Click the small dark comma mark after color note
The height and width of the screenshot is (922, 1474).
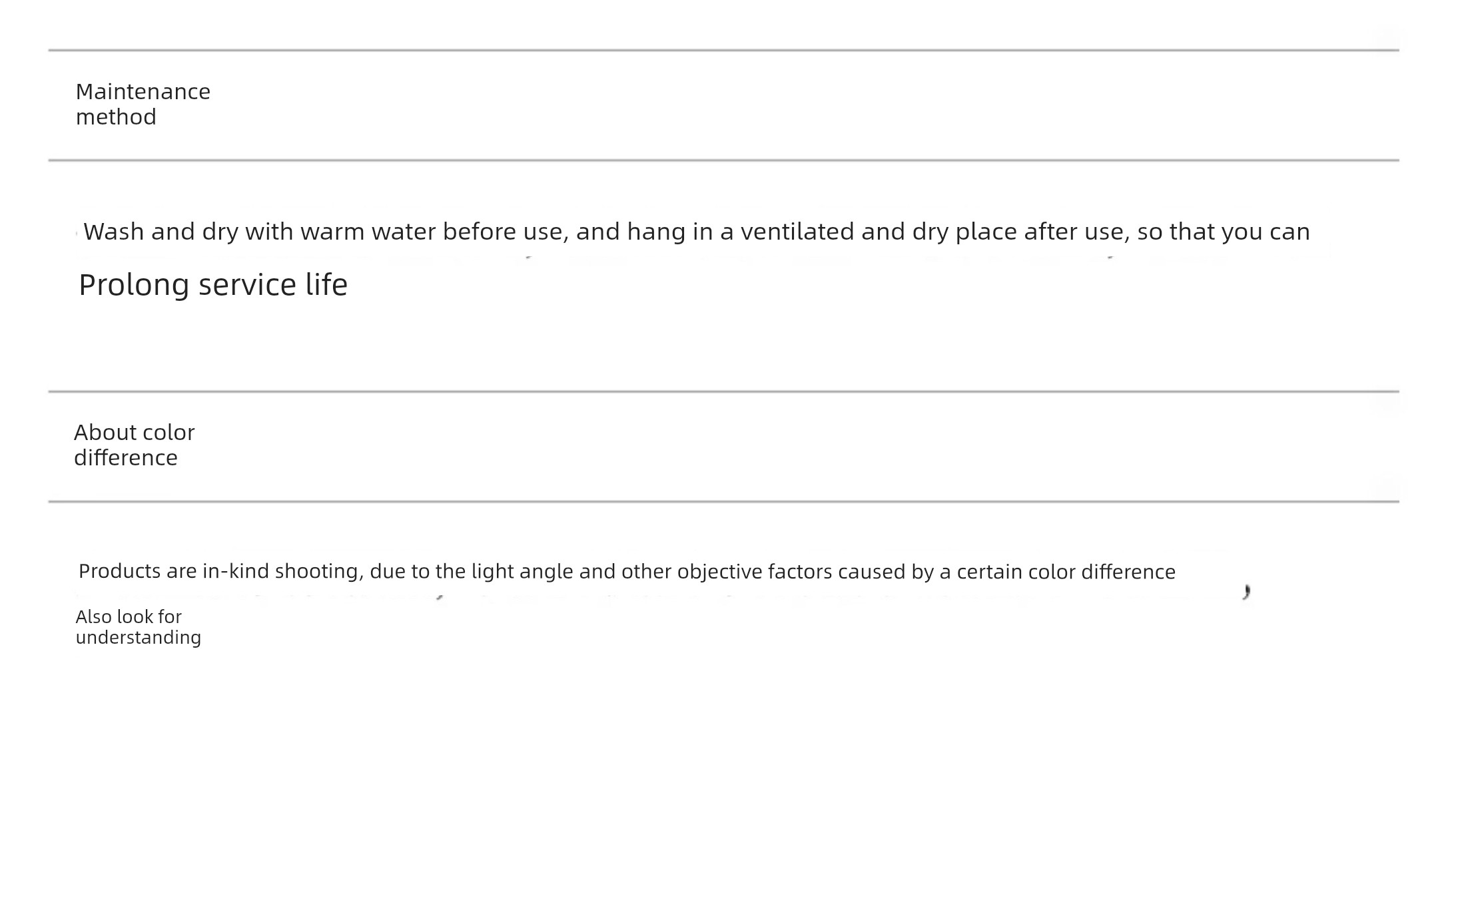click(x=1246, y=592)
